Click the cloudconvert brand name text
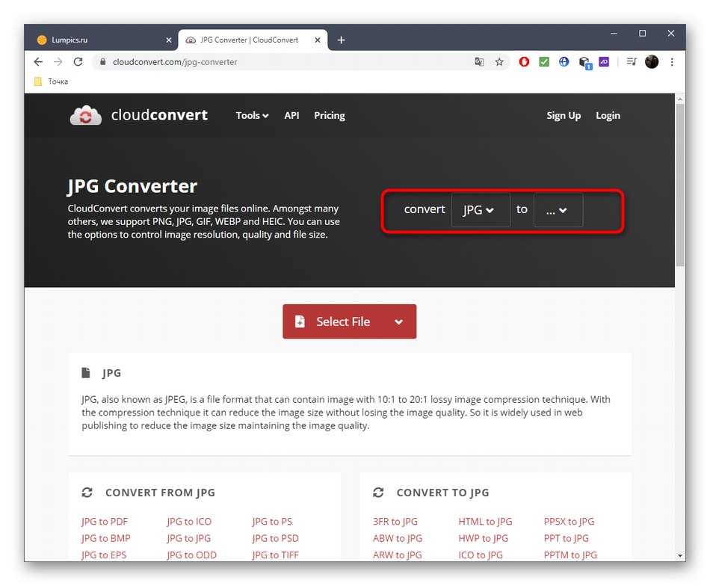The image size is (710, 586). [159, 115]
